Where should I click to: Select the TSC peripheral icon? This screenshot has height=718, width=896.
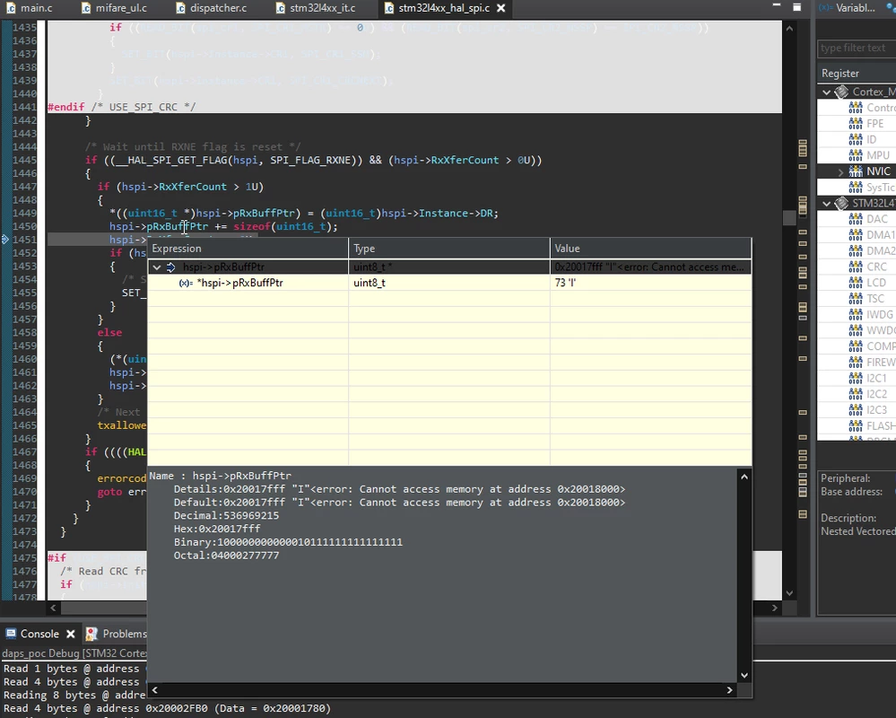(x=856, y=299)
